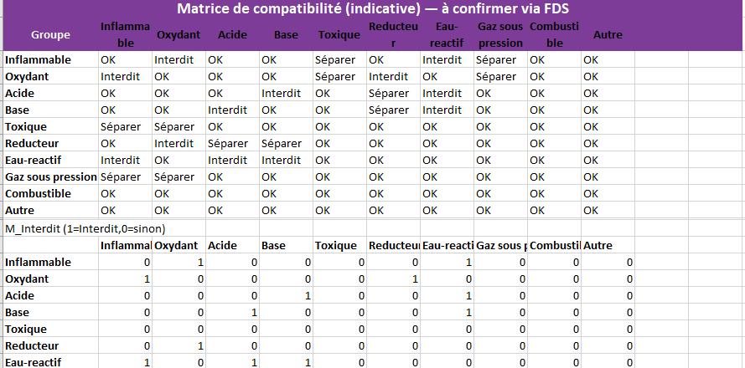Click the "Gaz sous pression" row label
Screen dimensions: 745x368
[x=49, y=177]
